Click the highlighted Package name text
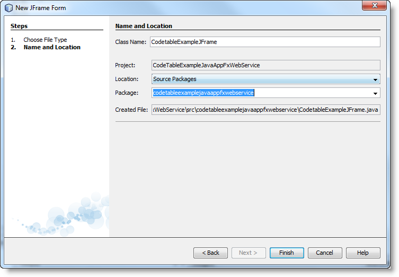 203,93
